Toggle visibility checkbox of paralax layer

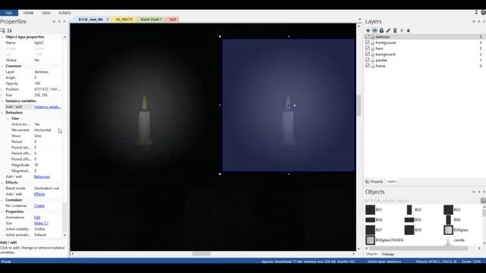point(368,60)
